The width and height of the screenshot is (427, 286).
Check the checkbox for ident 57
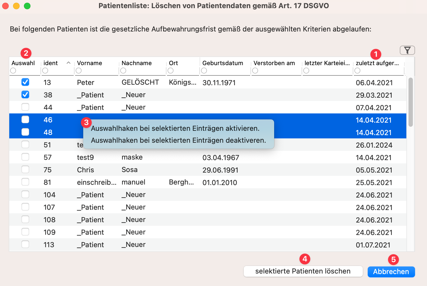[x=25, y=157]
